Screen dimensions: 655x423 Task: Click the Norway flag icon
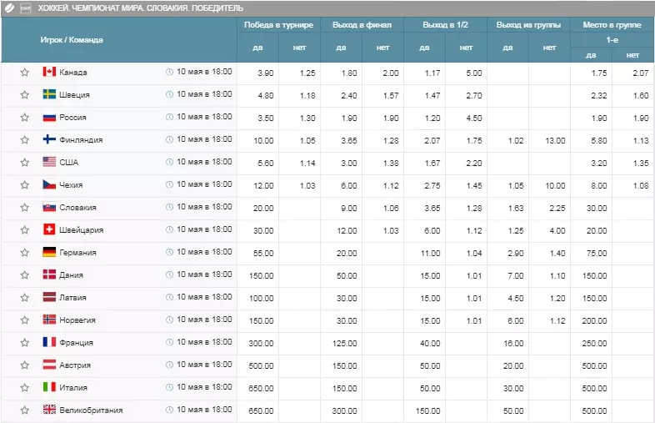pos(49,320)
